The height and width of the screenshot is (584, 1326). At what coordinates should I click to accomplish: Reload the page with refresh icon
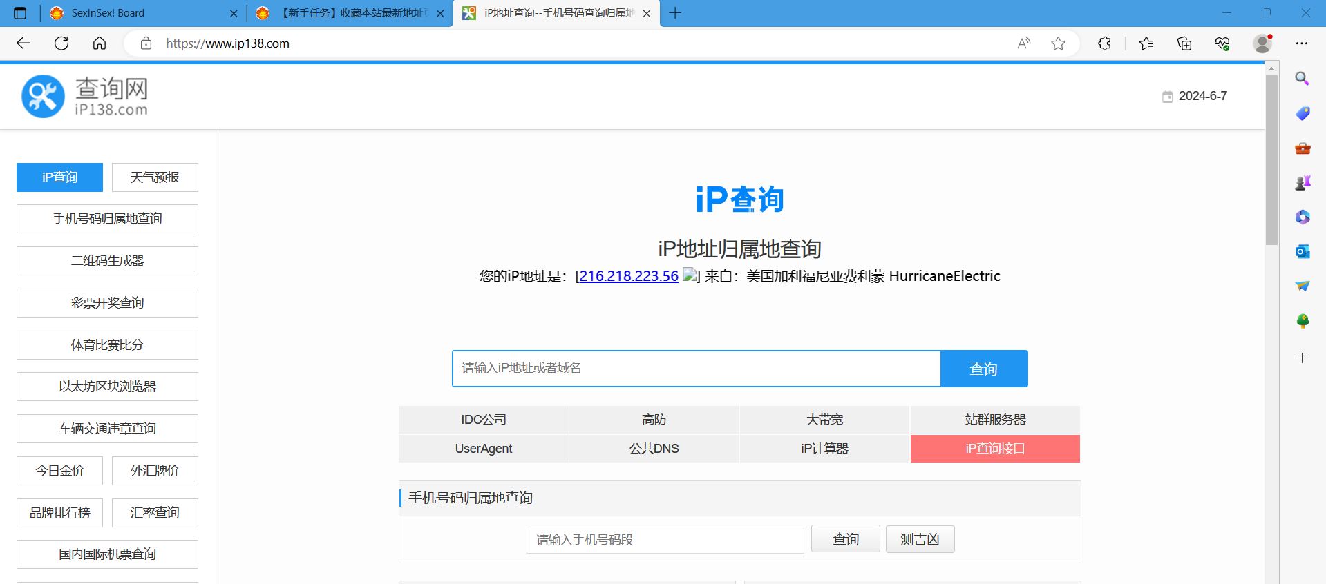pyautogui.click(x=61, y=43)
